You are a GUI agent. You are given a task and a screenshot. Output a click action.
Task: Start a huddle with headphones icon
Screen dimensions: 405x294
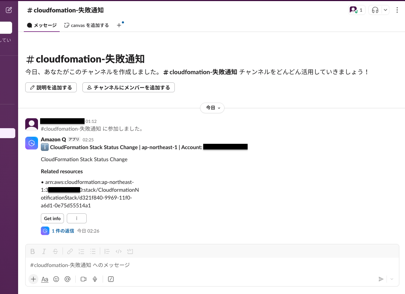[x=375, y=10]
